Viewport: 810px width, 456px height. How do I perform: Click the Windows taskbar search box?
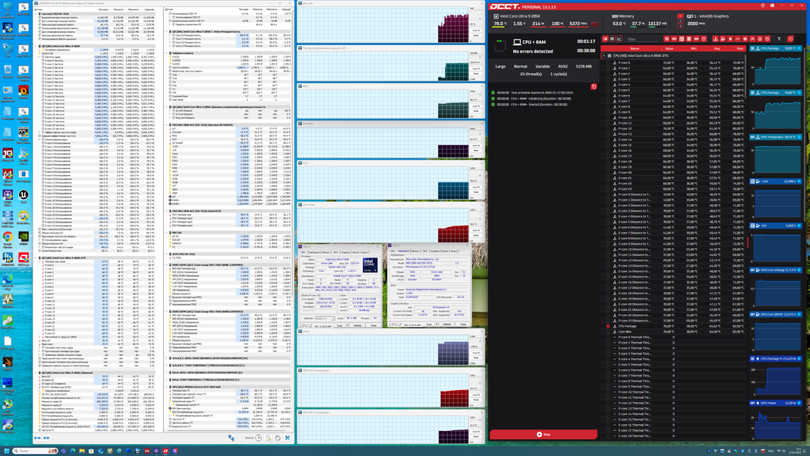click(x=35, y=451)
